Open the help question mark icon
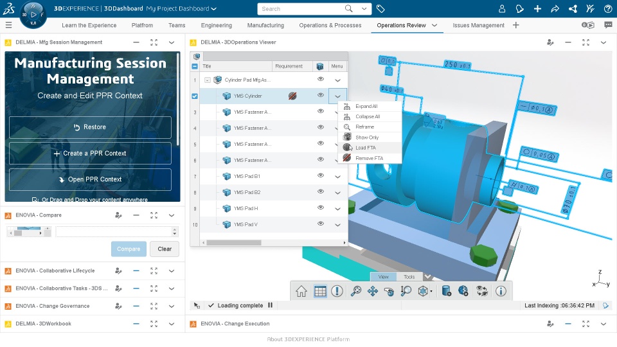 [608, 8]
